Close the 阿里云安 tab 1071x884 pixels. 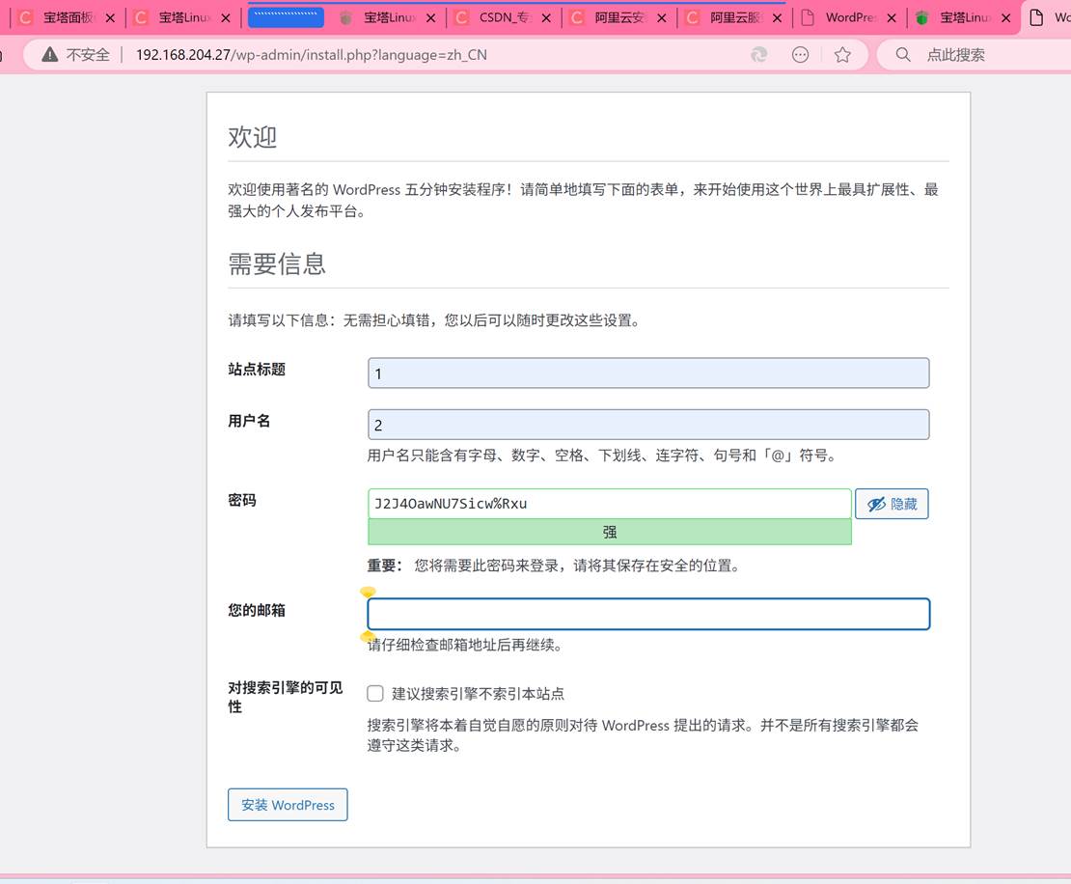point(661,18)
